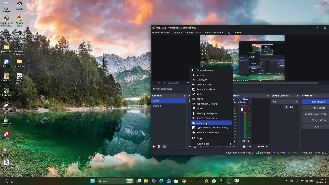
Task: Click the Grup folder icon in the menu
Action: coord(194,138)
